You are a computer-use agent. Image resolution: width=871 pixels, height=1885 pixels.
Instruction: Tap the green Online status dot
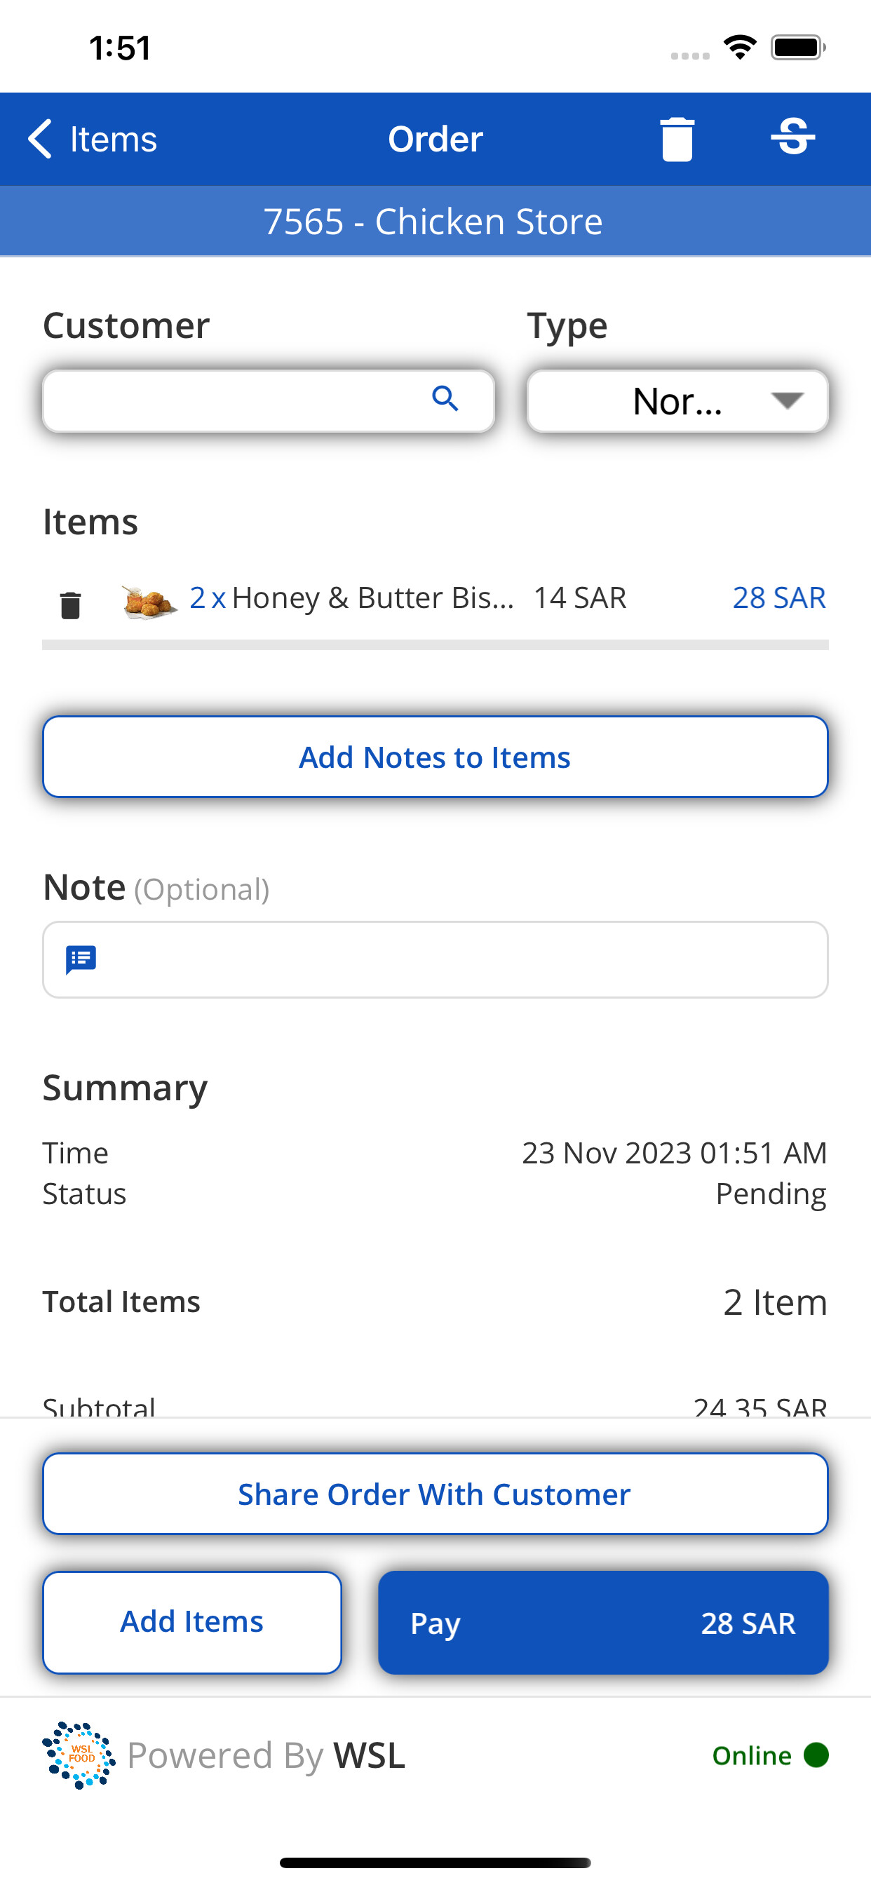816,1755
